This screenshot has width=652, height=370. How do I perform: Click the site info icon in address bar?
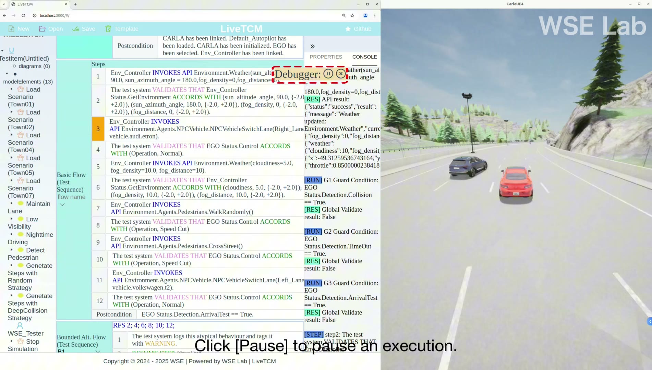point(34,15)
